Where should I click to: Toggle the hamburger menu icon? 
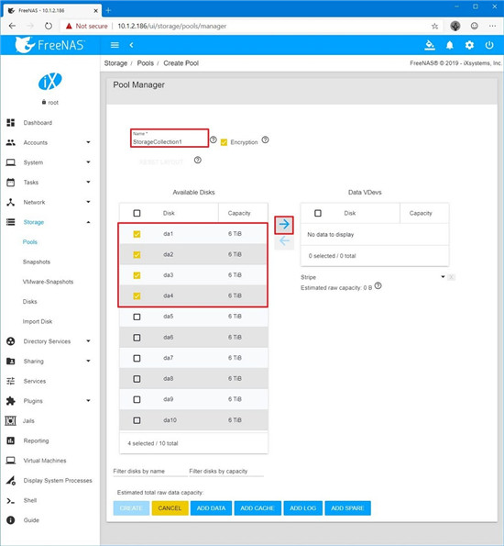[x=115, y=45]
